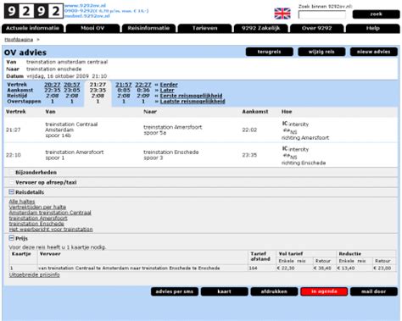Open the treinstation Amersfoort details link
Screen dimensions: 402x321
(38, 219)
